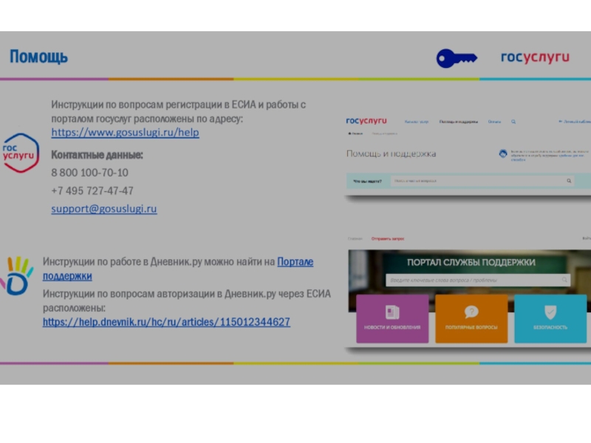Click the Отправить запрос link
591x443 pixels.
[x=387, y=238]
